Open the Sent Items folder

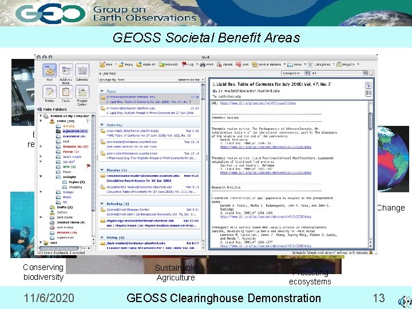point(61,217)
